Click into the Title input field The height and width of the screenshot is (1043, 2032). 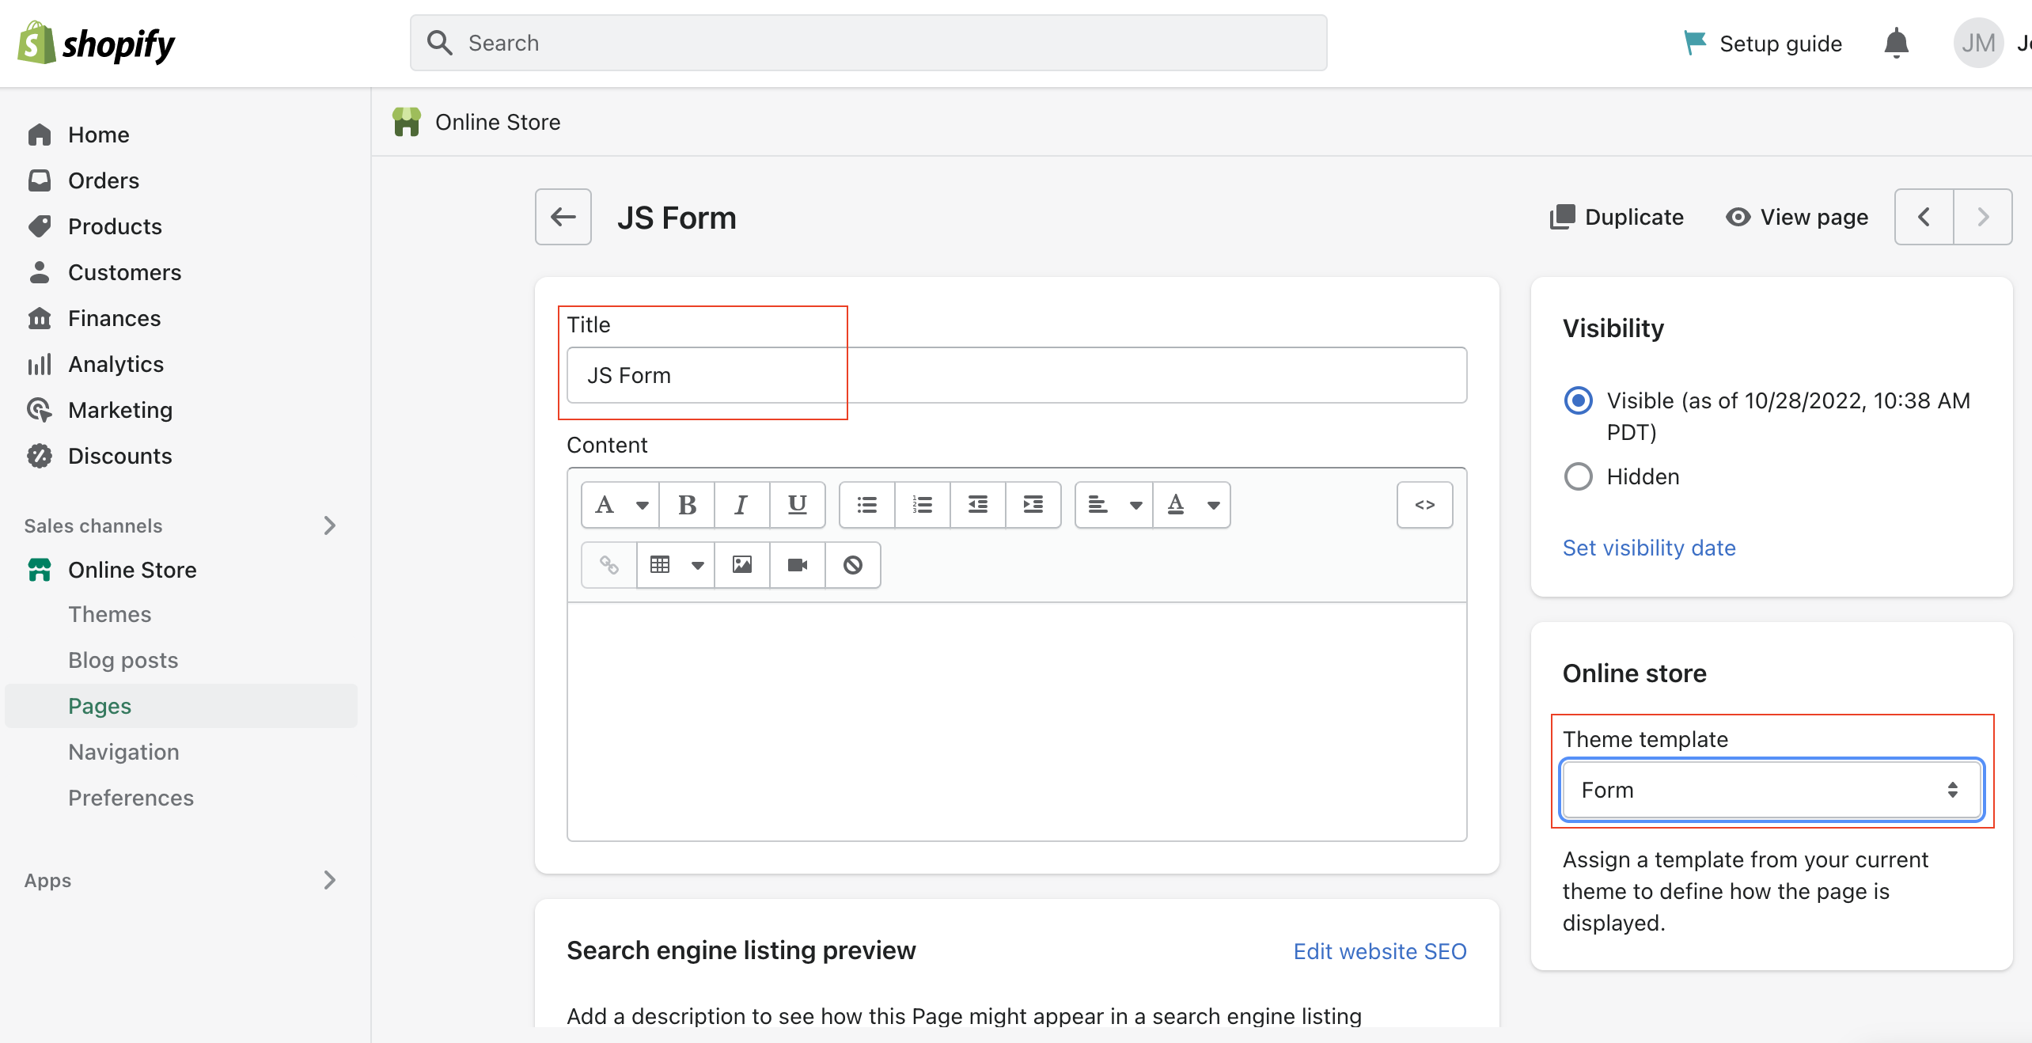click(1016, 375)
